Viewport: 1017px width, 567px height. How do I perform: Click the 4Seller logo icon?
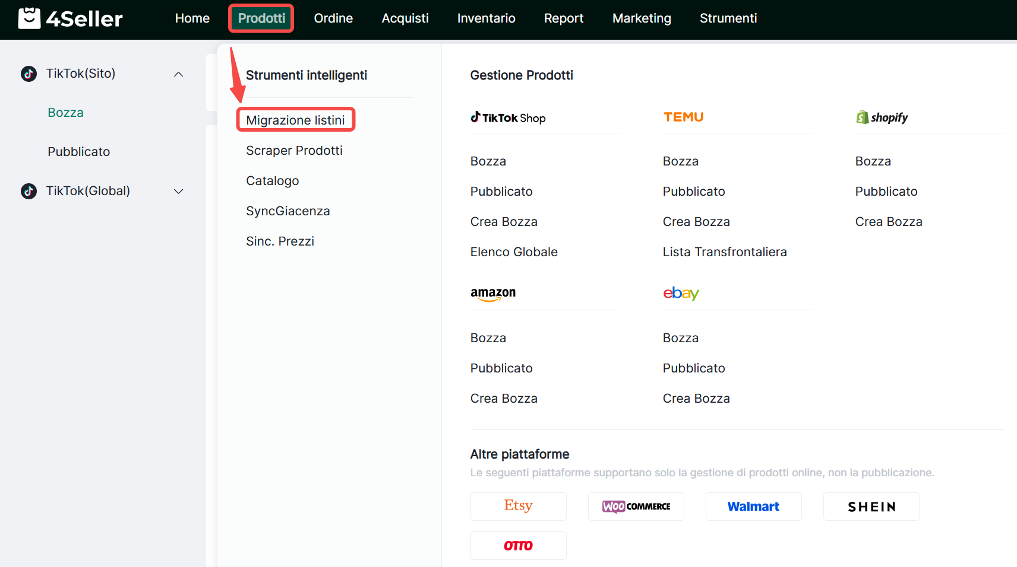29,18
